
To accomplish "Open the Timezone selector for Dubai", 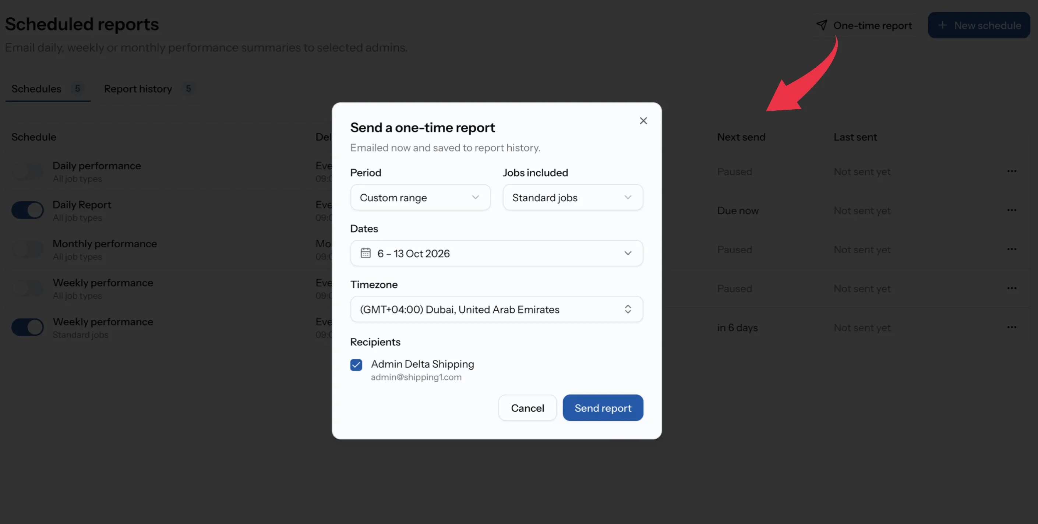I will (x=497, y=309).
